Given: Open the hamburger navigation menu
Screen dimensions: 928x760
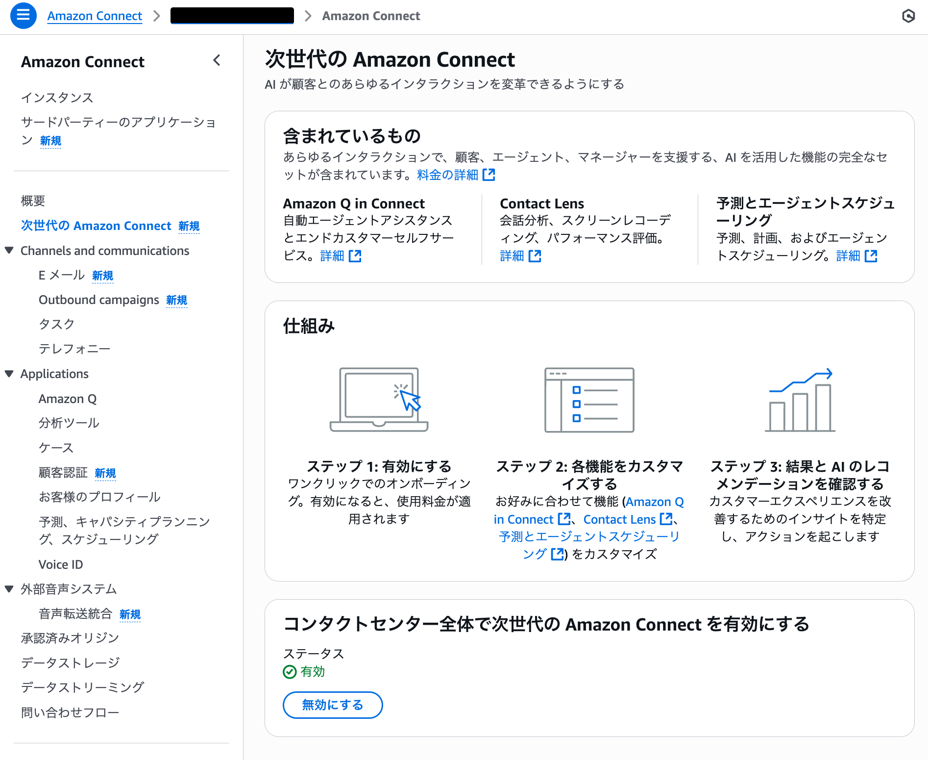Looking at the screenshot, I should [x=23, y=16].
